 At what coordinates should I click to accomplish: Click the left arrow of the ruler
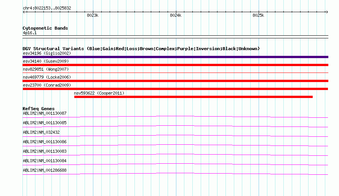[24, 12]
